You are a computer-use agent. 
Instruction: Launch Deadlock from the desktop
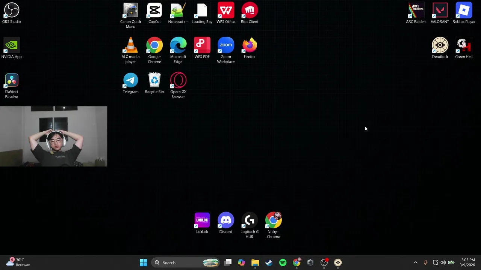coord(440,48)
